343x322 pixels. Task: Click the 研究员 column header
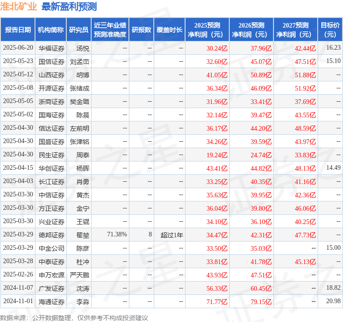tap(79, 30)
